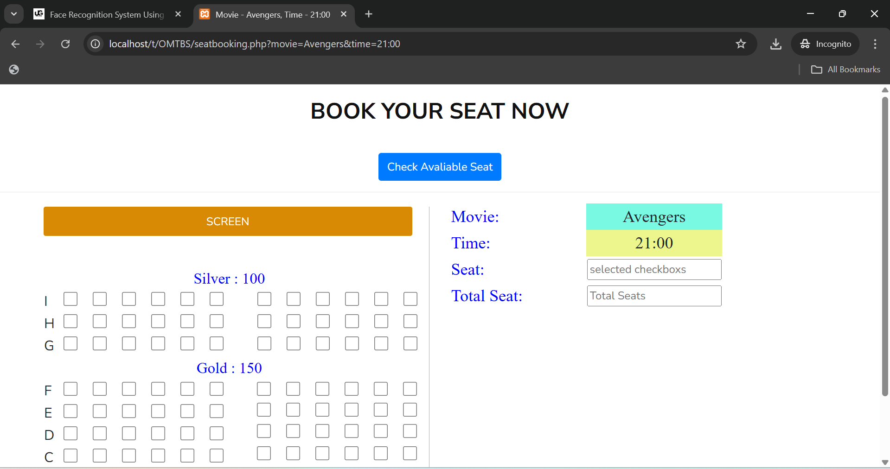This screenshot has width=890, height=469.
Task: Open the Incognito profile button
Action: pyautogui.click(x=826, y=44)
